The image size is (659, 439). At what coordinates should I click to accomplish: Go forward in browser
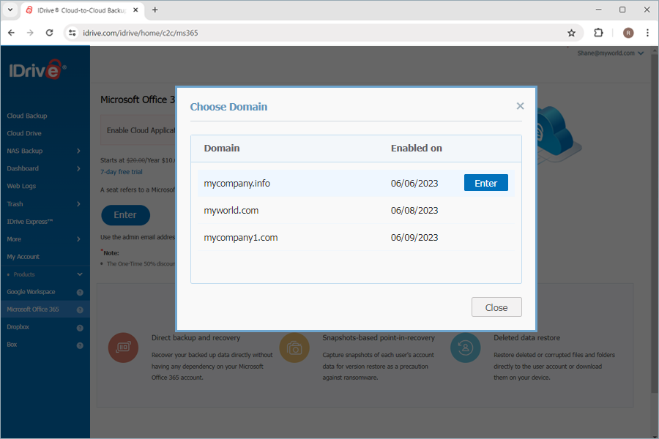pyautogui.click(x=30, y=33)
